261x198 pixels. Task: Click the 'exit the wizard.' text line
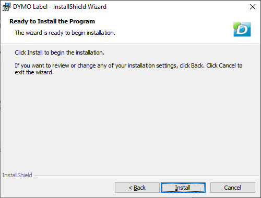coord(34,72)
